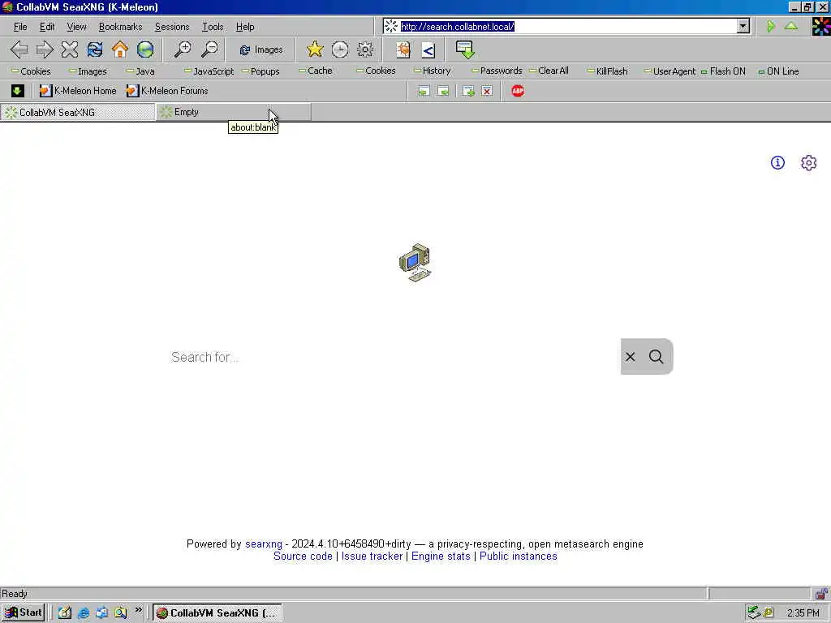
Task: Open the Edit menu
Action: click(x=46, y=27)
